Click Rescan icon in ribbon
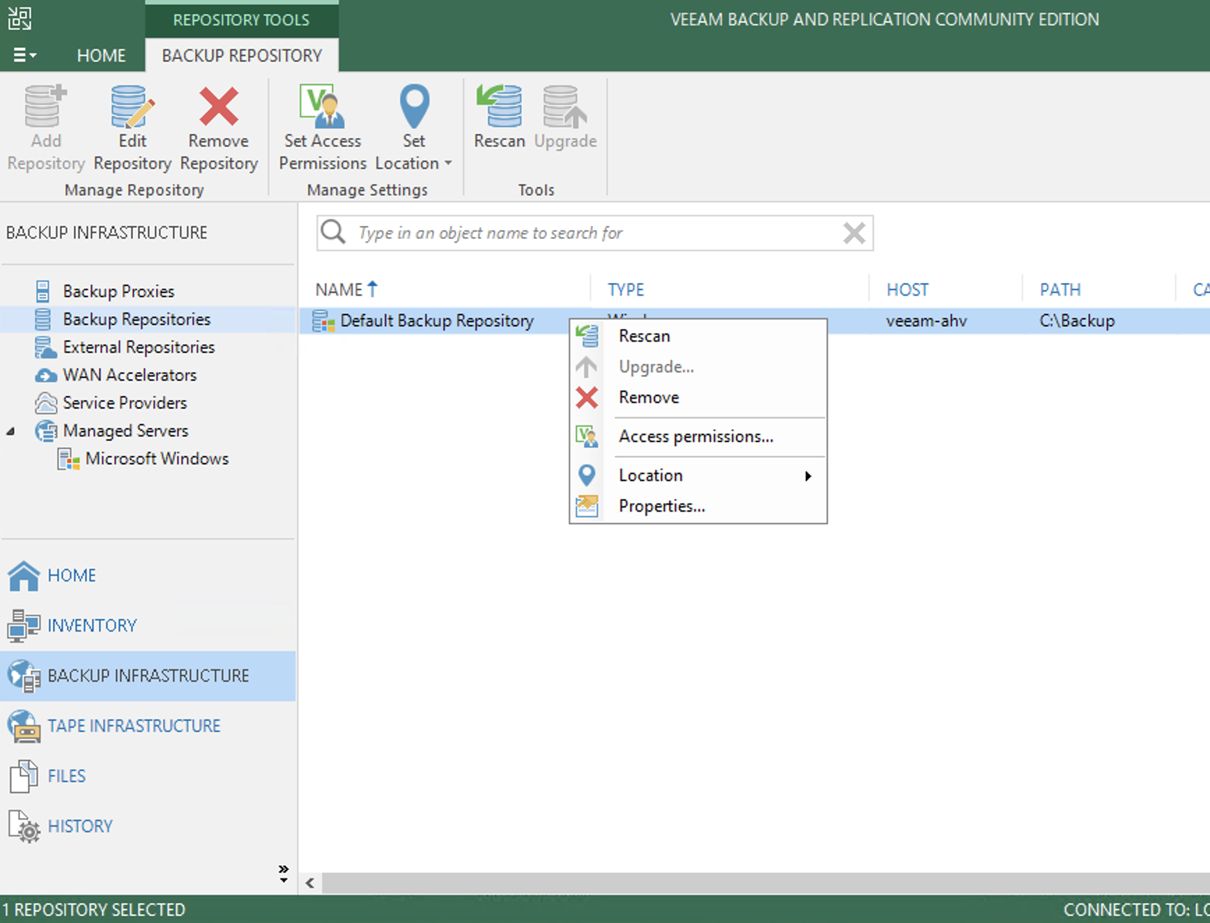Image resolution: width=1210 pixels, height=923 pixels. coord(499,106)
